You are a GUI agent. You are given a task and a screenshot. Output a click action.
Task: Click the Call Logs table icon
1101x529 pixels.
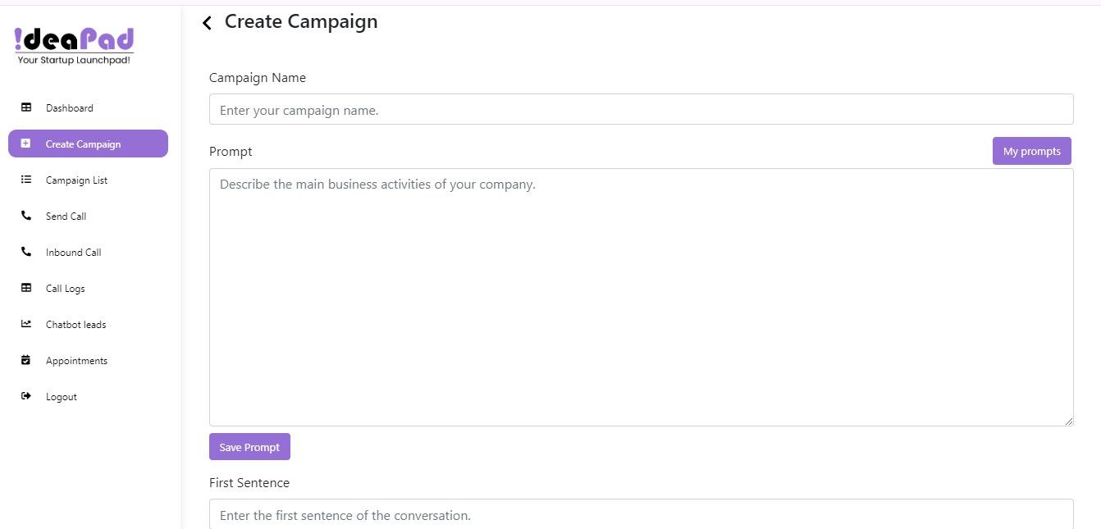pyautogui.click(x=26, y=288)
